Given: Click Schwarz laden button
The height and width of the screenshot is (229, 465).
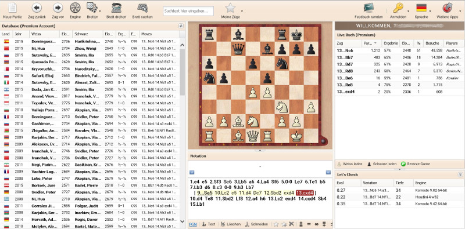Looking at the screenshot, I should 382,164.
